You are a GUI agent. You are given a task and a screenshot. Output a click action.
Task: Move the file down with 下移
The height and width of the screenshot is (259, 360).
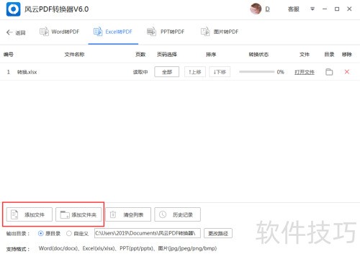coord(220,72)
